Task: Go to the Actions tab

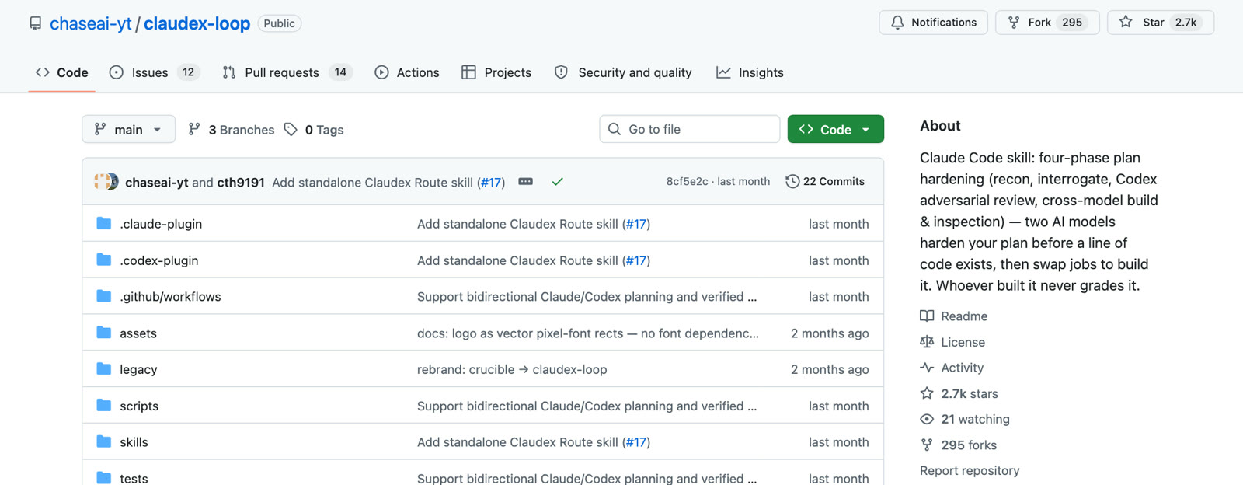Action: tap(407, 72)
